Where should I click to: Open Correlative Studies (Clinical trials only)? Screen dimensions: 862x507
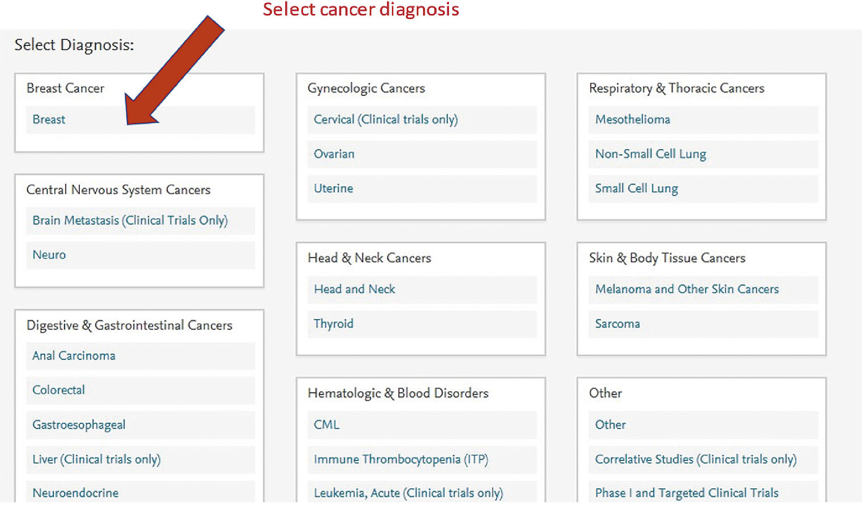pos(696,459)
